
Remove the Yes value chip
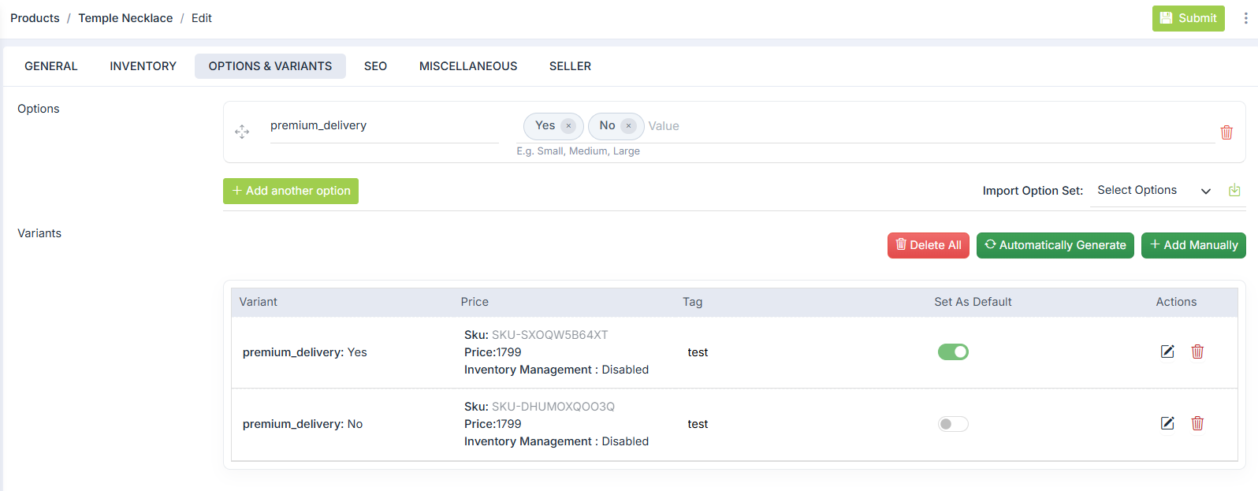pos(568,126)
